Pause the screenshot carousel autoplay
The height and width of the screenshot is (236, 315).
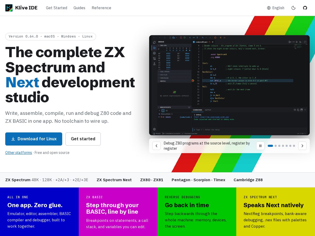260,146
